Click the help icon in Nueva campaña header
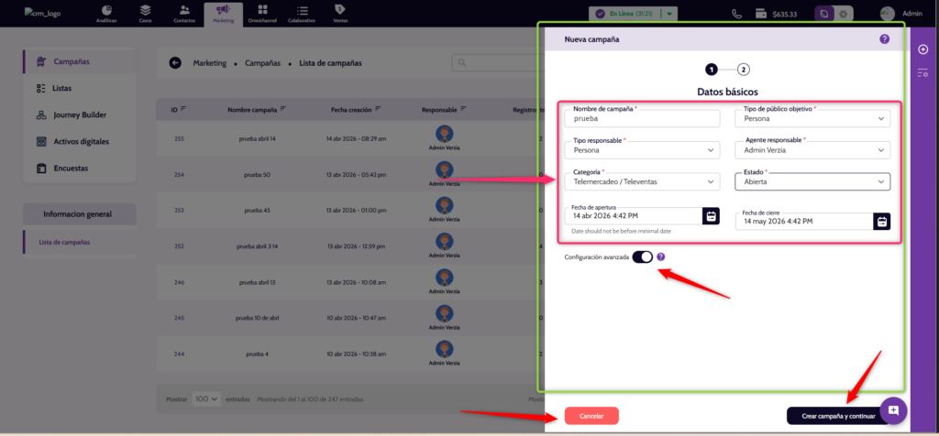The width and height of the screenshot is (939, 436). tap(884, 39)
